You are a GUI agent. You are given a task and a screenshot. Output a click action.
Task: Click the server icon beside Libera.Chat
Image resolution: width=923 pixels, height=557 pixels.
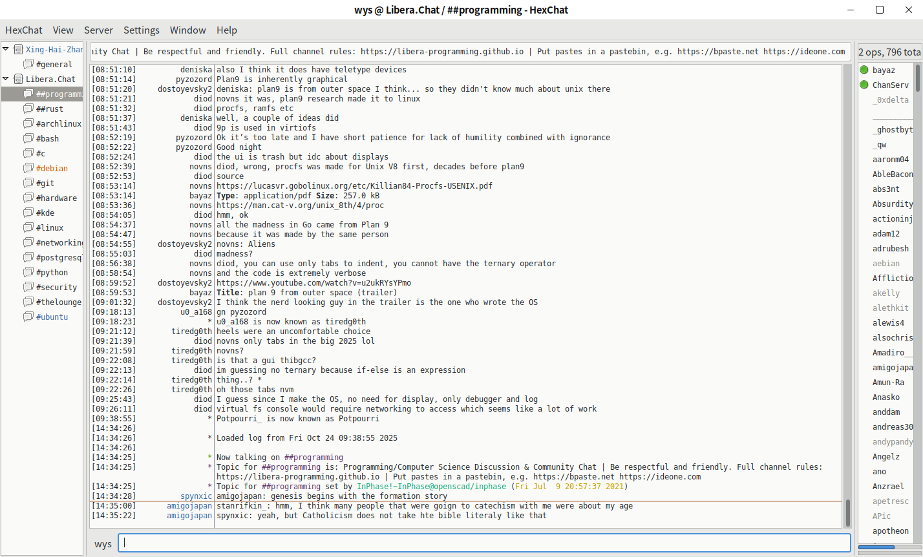19,79
